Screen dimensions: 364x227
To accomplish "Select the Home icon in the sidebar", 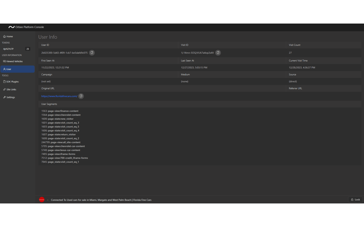I will [x=4, y=36].
